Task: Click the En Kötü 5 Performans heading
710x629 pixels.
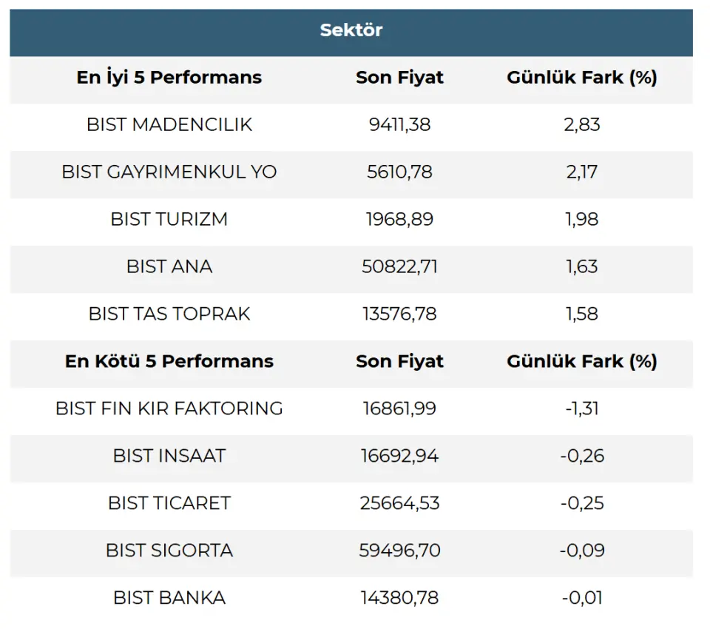Action: point(169,361)
